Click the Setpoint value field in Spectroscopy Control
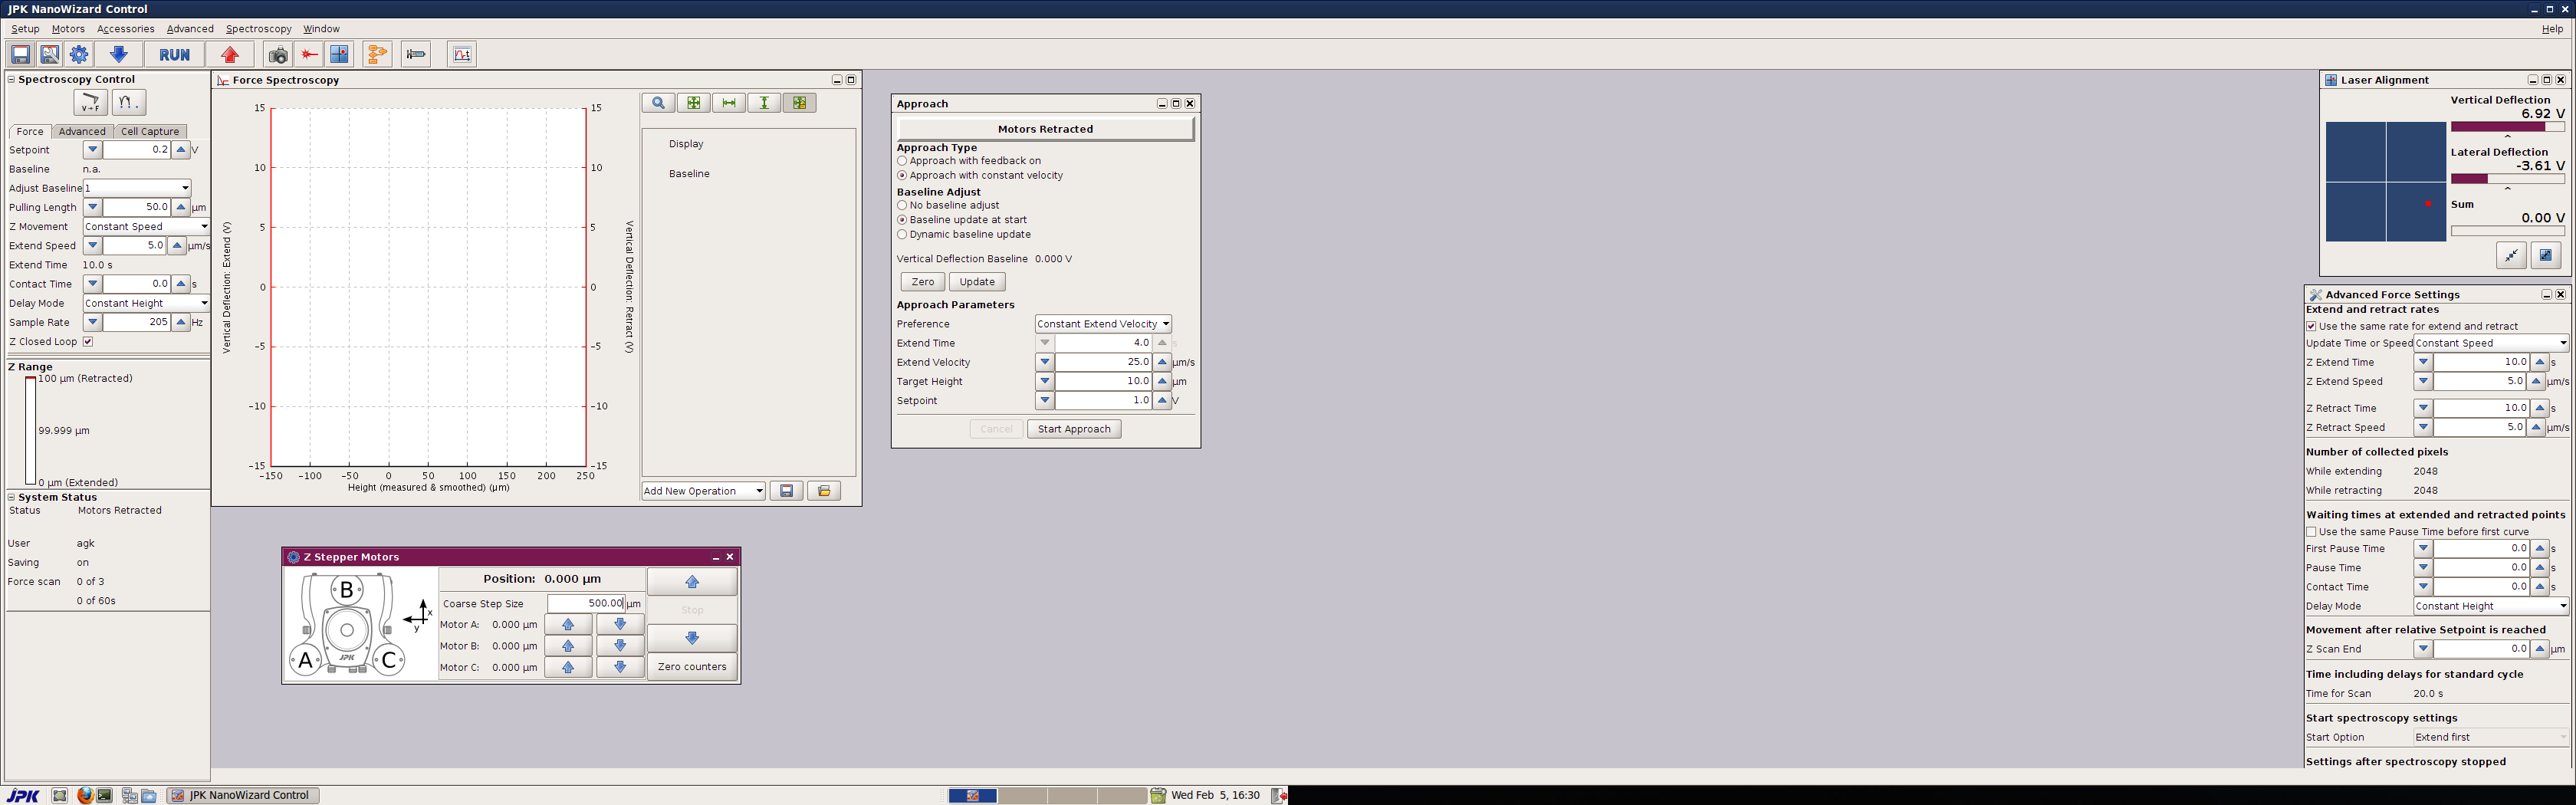The width and height of the screenshot is (2576, 805). pyautogui.click(x=136, y=150)
